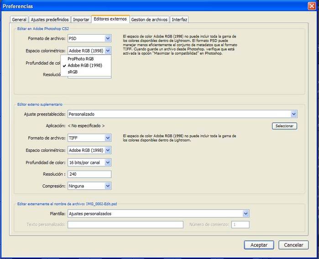Select Adobe RGB (1998) list option
This screenshot has height=259, width=319.
[x=85, y=65]
